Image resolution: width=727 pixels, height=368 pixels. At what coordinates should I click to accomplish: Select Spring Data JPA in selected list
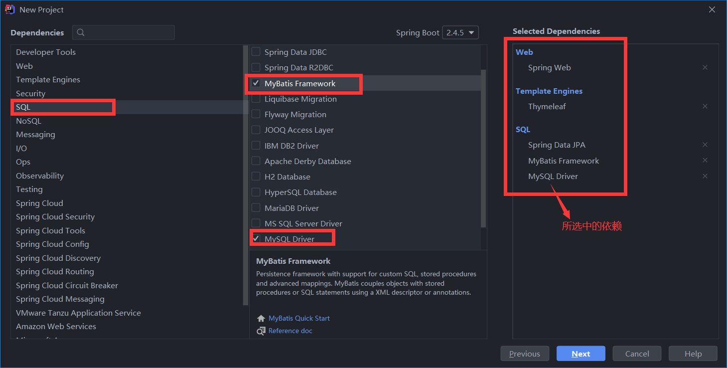pyautogui.click(x=557, y=145)
